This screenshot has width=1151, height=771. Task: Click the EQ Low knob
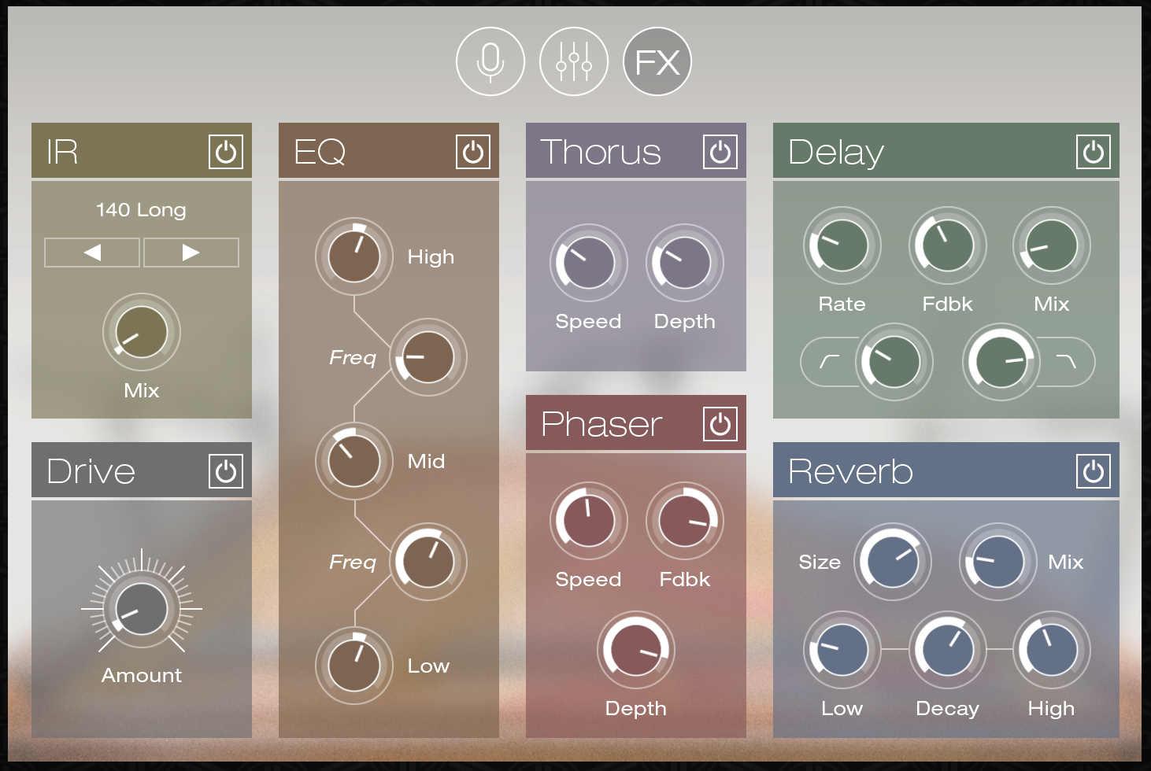(x=354, y=666)
